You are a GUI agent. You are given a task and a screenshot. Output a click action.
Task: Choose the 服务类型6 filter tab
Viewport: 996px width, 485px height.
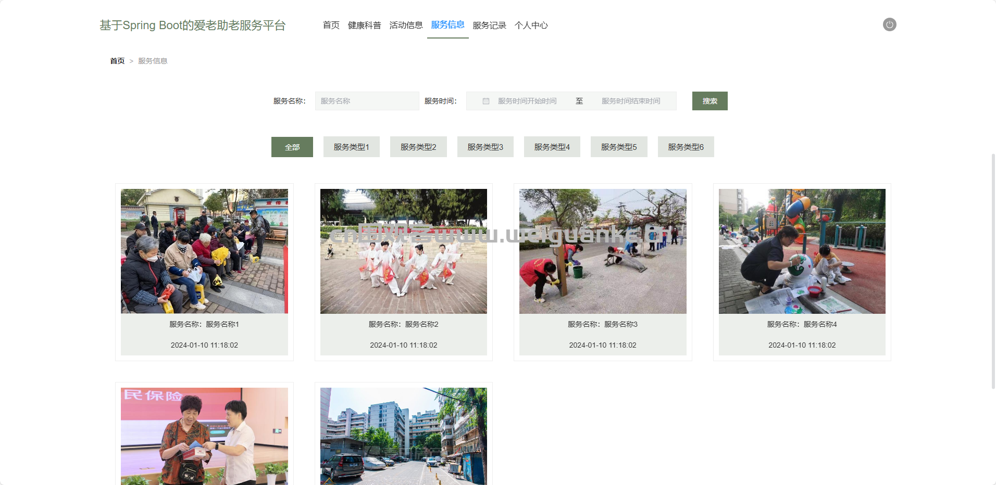[x=686, y=147]
